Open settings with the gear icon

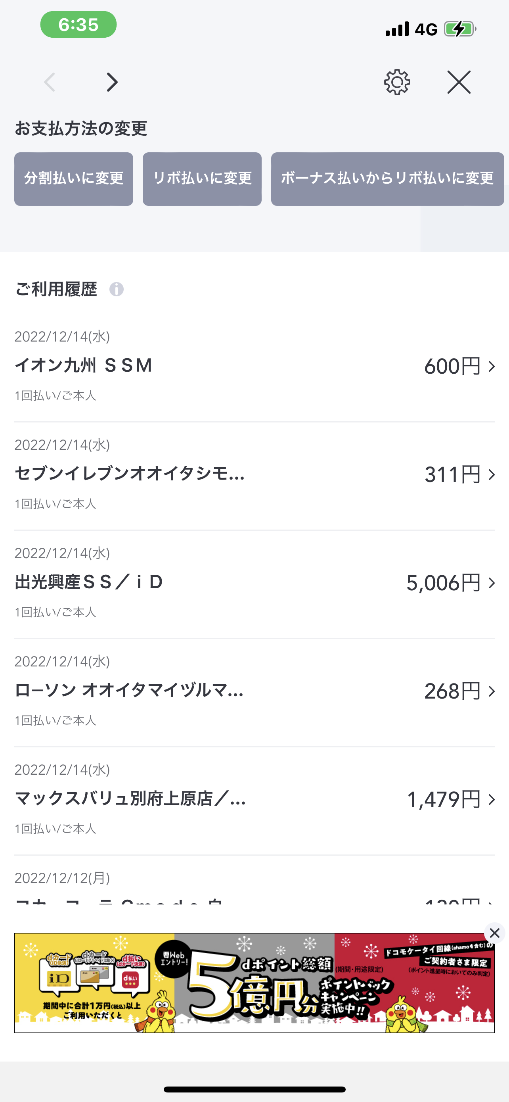click(397, 82)
